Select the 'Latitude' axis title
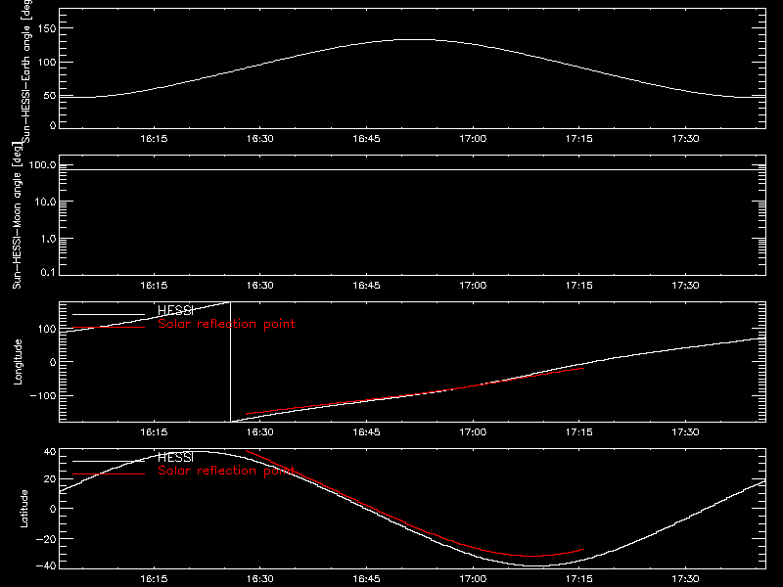 (x=23, y=509)
